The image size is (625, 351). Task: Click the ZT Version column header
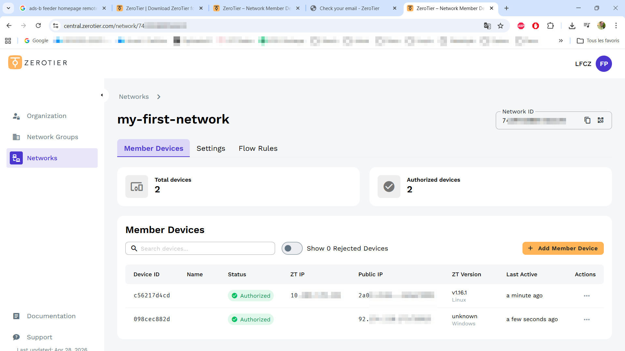[466, 275]
